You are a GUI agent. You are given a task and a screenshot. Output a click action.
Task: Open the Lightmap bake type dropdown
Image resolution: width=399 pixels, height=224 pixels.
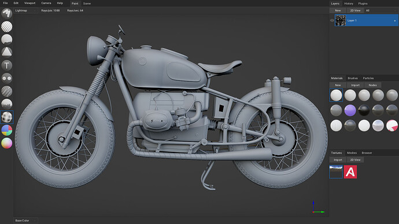[25, 10]
